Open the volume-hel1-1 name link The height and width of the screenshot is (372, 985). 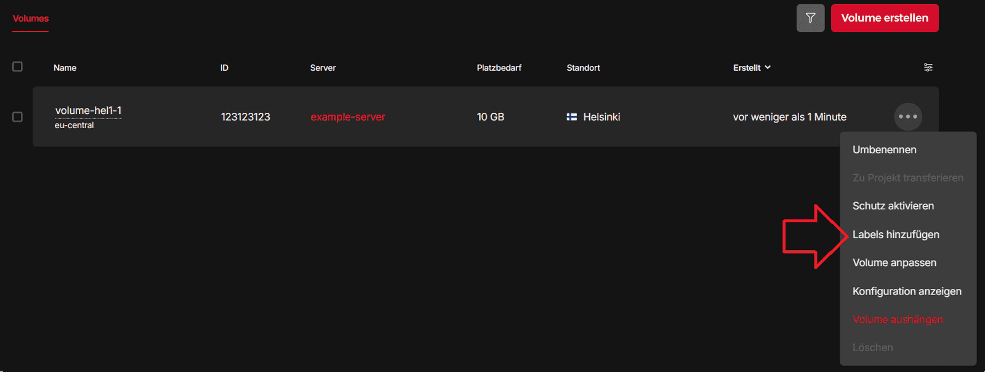[x=88, y=111]
